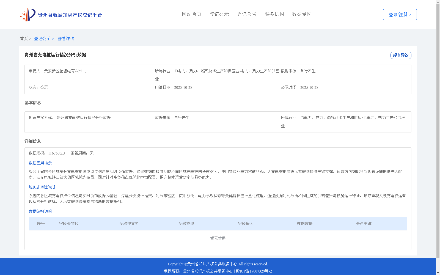This screenshot has height=275, width=440.
Task: Click the 序号 table column header
Action: [x=41, y=224]
